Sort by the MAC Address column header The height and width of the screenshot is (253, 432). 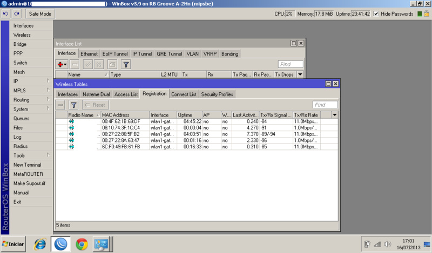point(125,115)
